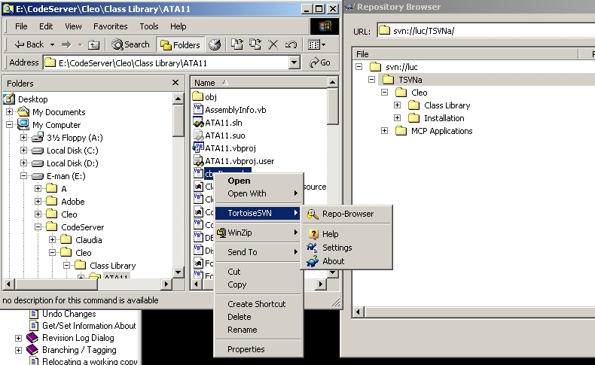
Task: Click Delete in the context menu
Action: point(258,317)
